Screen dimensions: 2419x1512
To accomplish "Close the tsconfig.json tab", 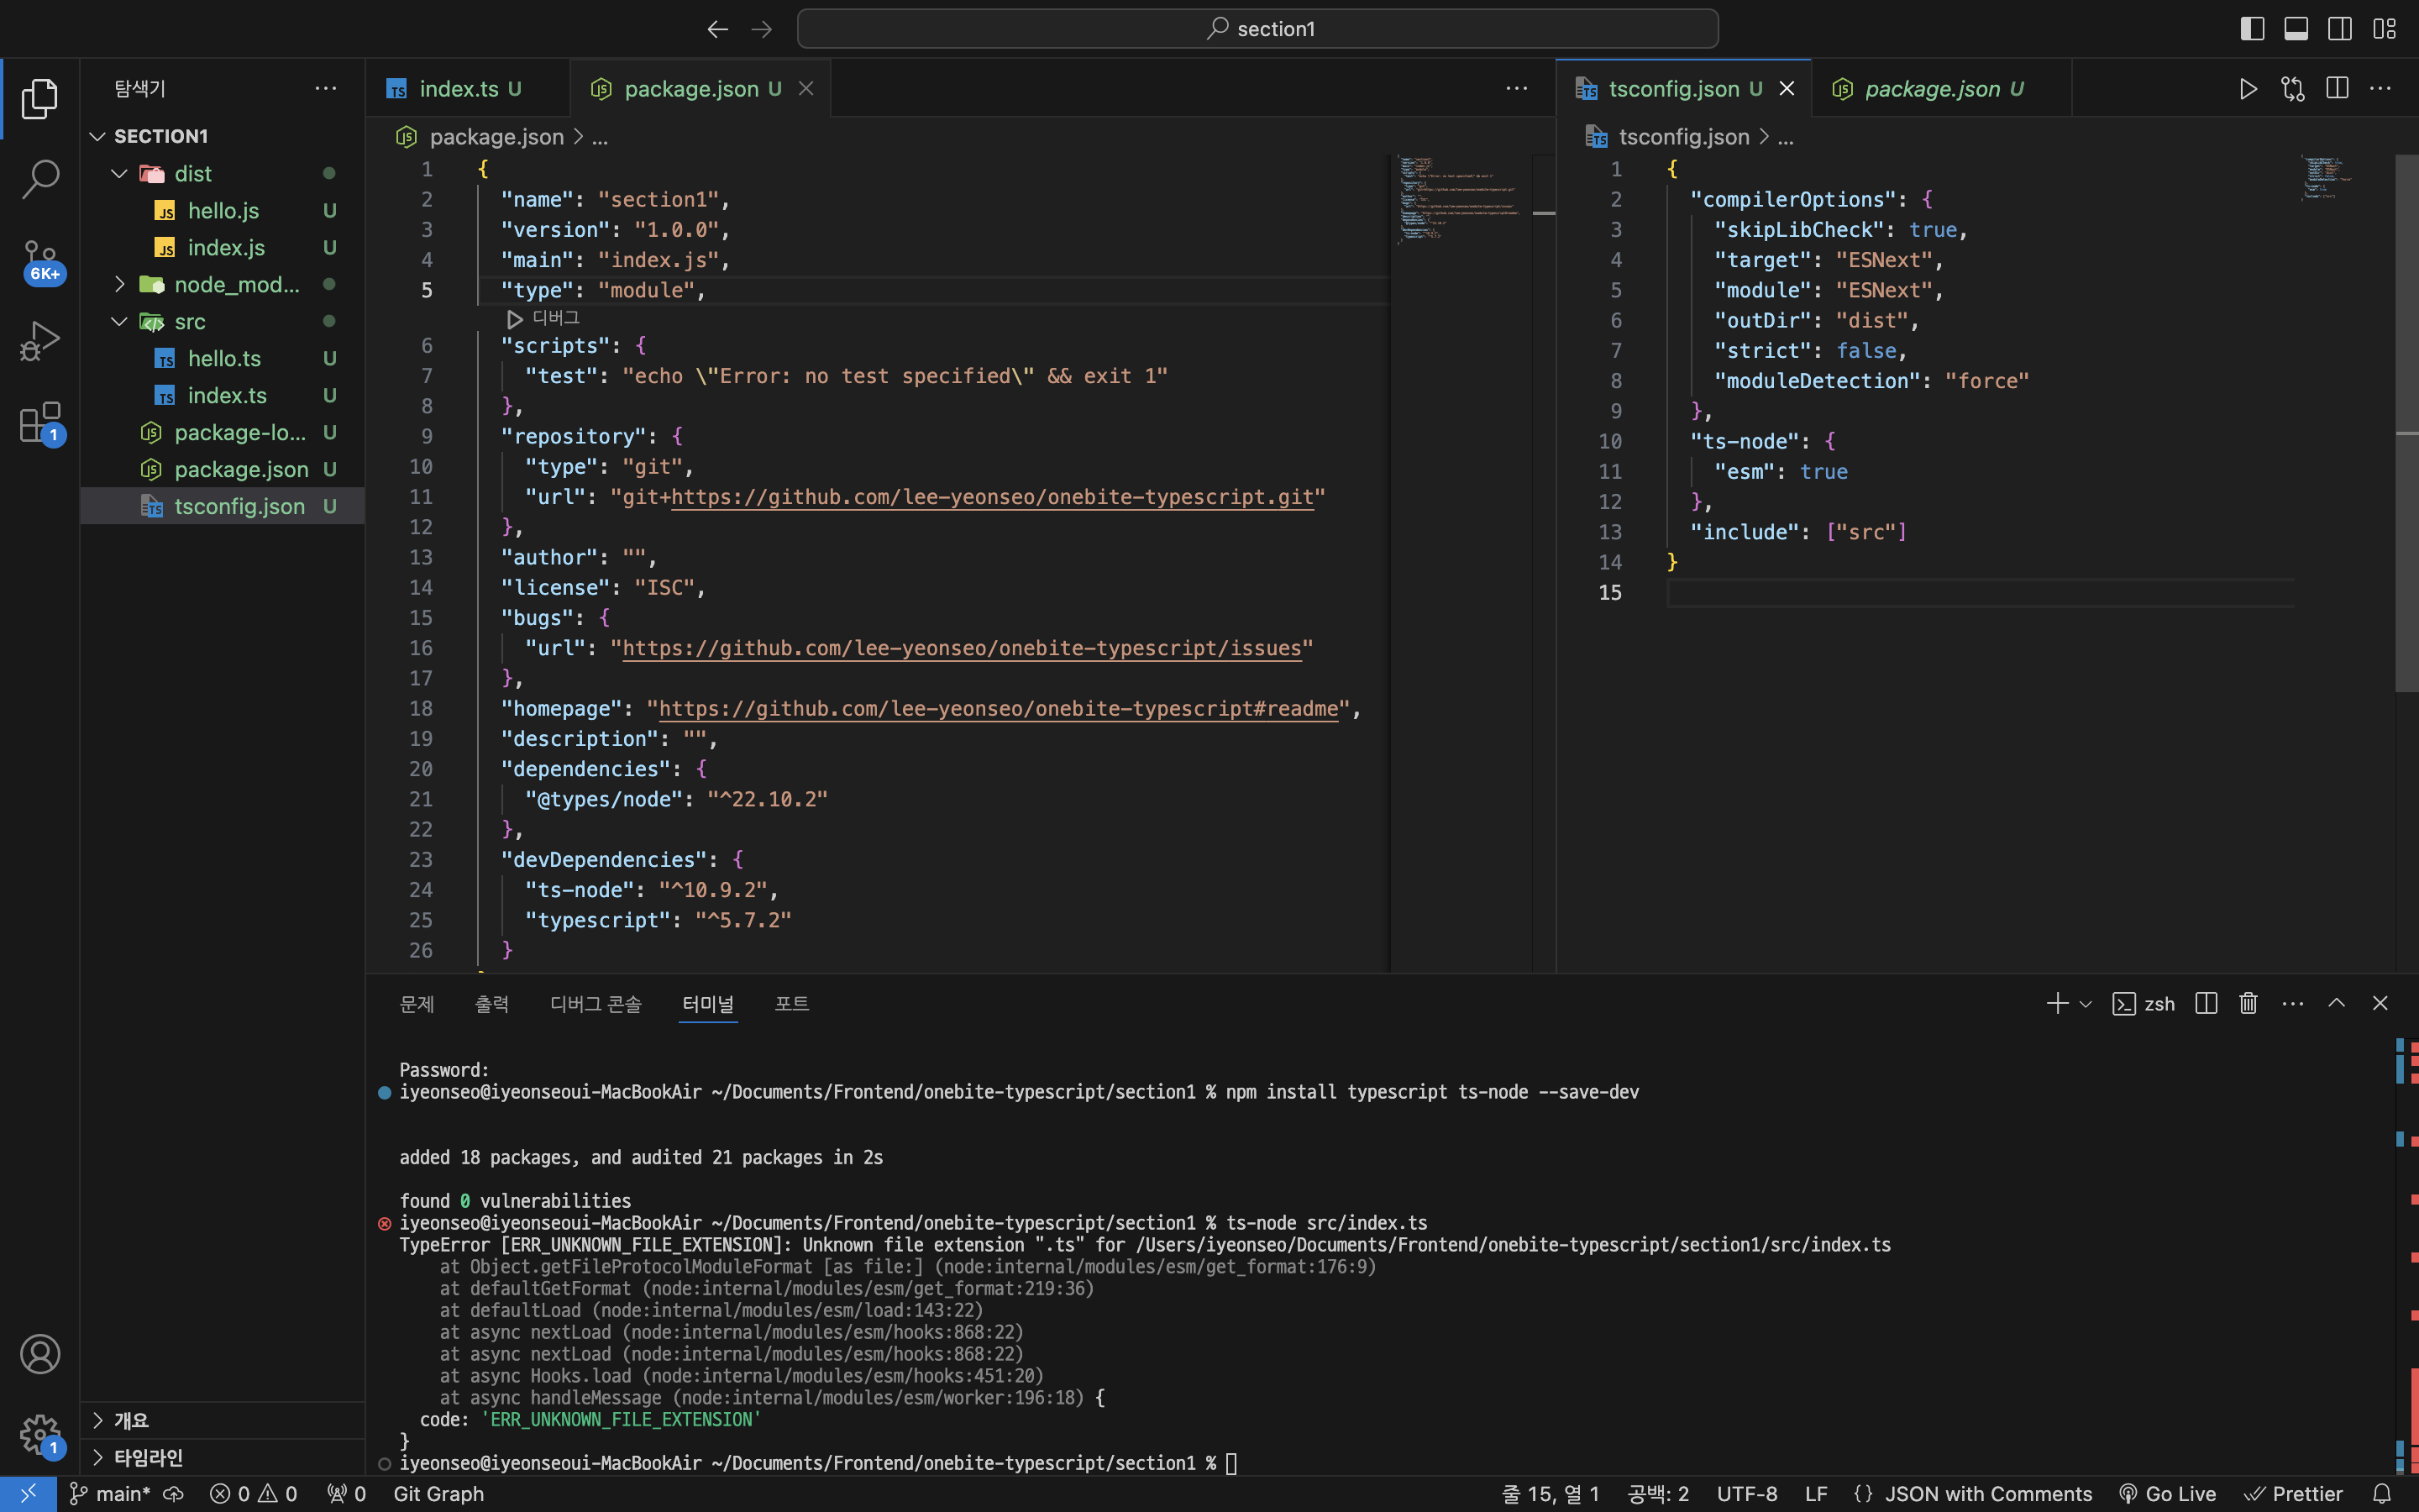I will (1787, 89).
